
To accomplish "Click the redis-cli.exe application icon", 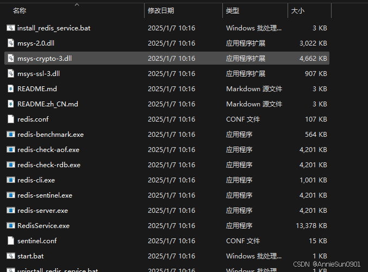I will 11,180.
